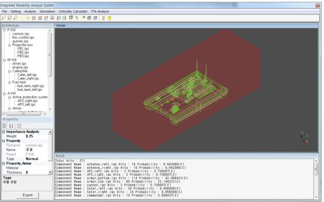Select driver.igs in the tree
This screenshot has width=324, height=202.
click(19, 64)
